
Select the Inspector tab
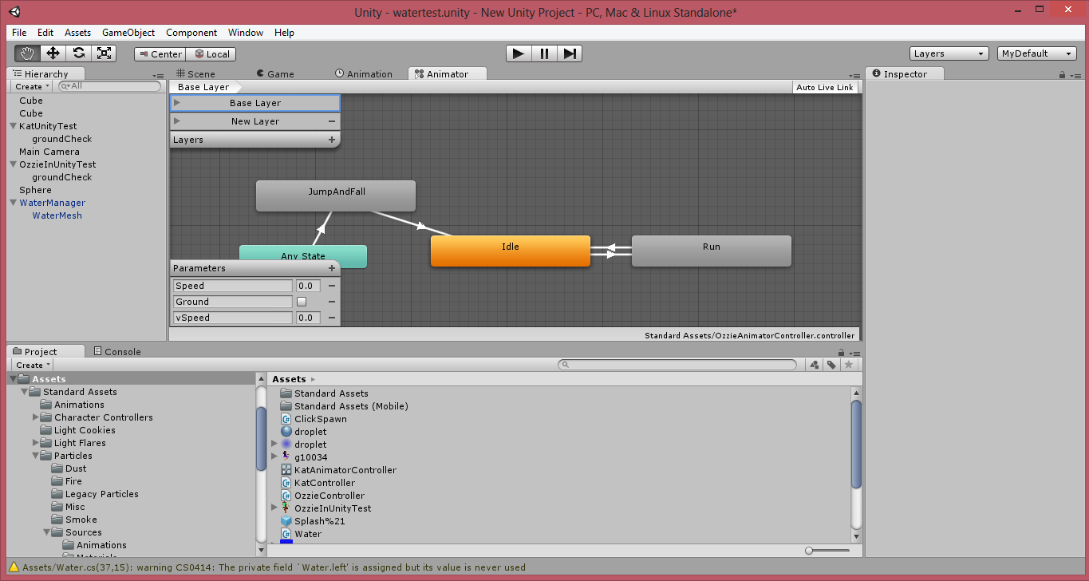pos(906,73)
